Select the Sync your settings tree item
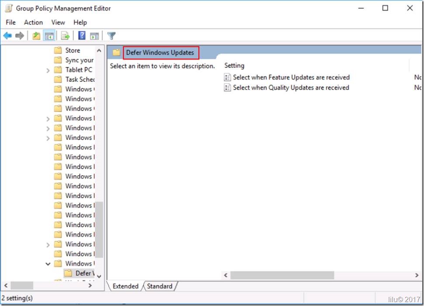This screenshot has width=424, height=306. [79, 60]
